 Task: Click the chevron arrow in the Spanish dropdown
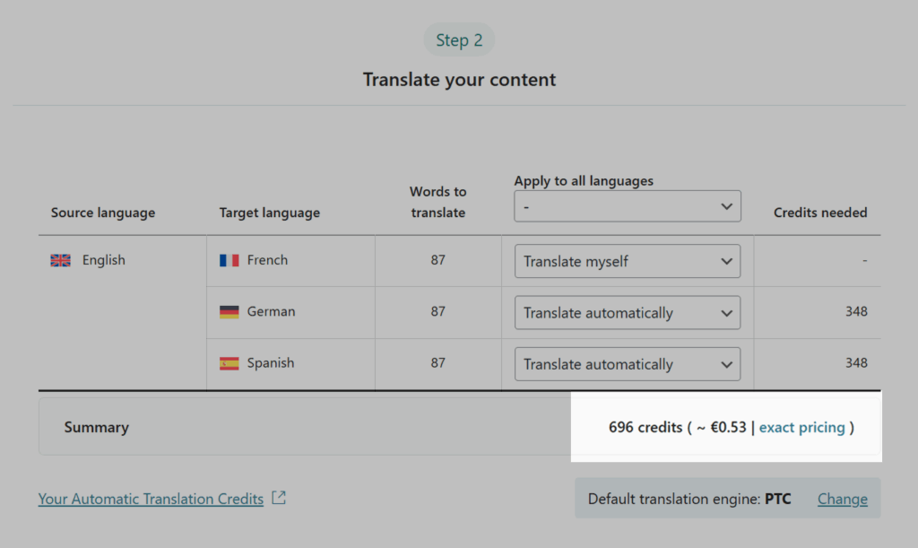pos(726,365)
